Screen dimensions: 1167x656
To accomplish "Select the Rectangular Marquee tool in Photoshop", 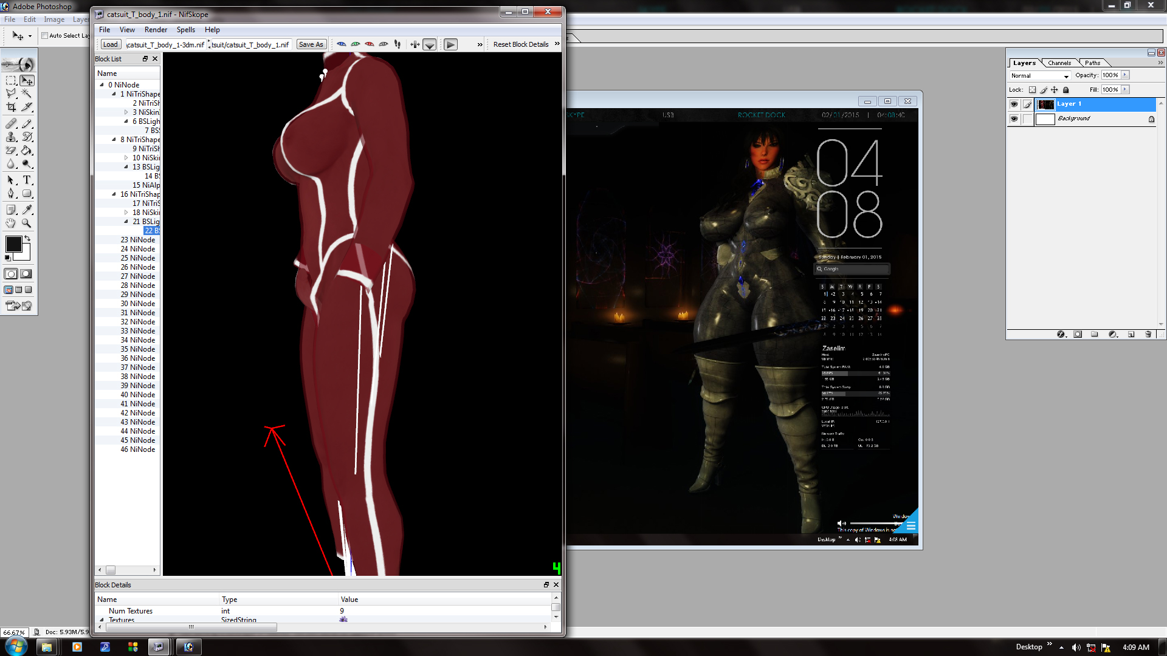I will pos(11,81).
